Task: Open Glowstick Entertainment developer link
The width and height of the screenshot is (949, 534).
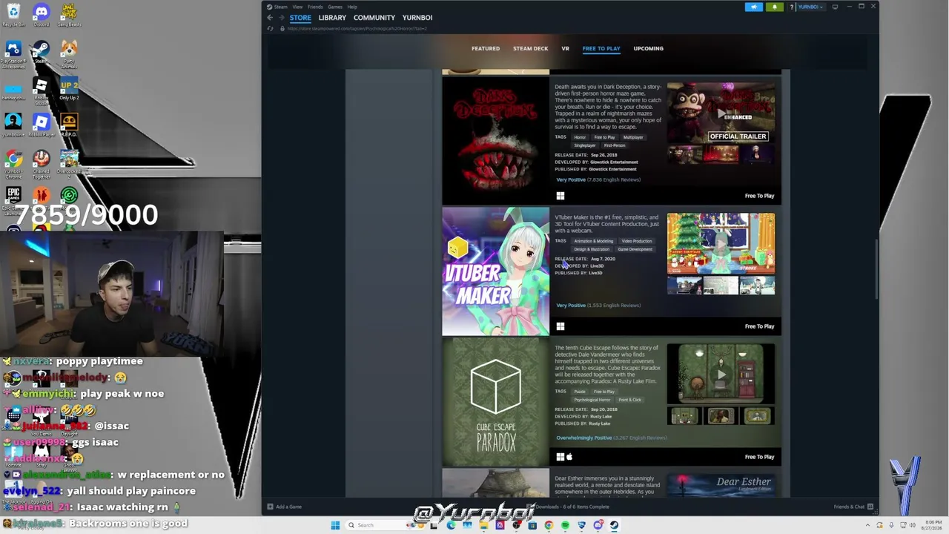Action: (614, 162)
